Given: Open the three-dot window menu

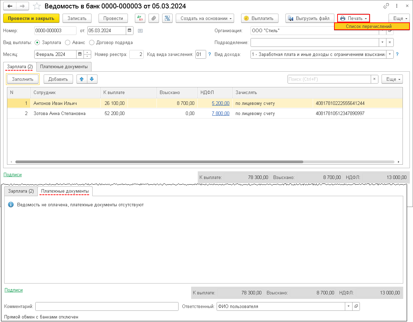Looking at the screenshot, I should pyautogui.click(x=397, y=6).
